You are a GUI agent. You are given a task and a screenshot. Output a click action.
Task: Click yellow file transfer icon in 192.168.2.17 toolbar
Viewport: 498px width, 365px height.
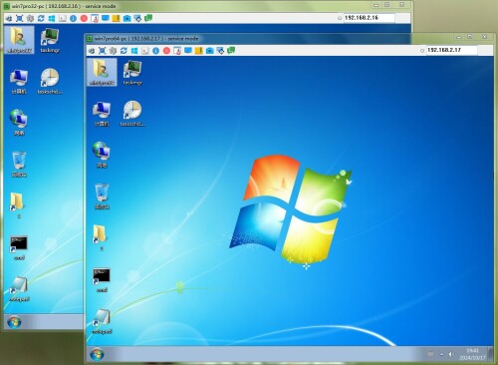pos(199,51)
